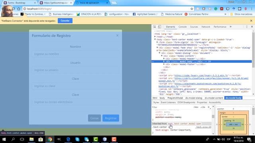Image resolution: width=255 pixels, height=143 pixels.
Task: Open the Event Listeners sub-tab
Action: point(168,102)
